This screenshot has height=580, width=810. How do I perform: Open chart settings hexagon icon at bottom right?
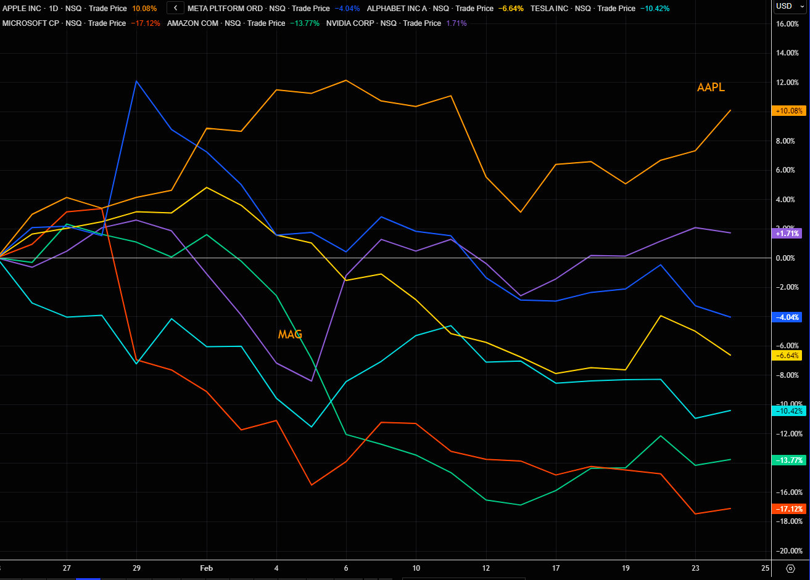tap(790, 568)
